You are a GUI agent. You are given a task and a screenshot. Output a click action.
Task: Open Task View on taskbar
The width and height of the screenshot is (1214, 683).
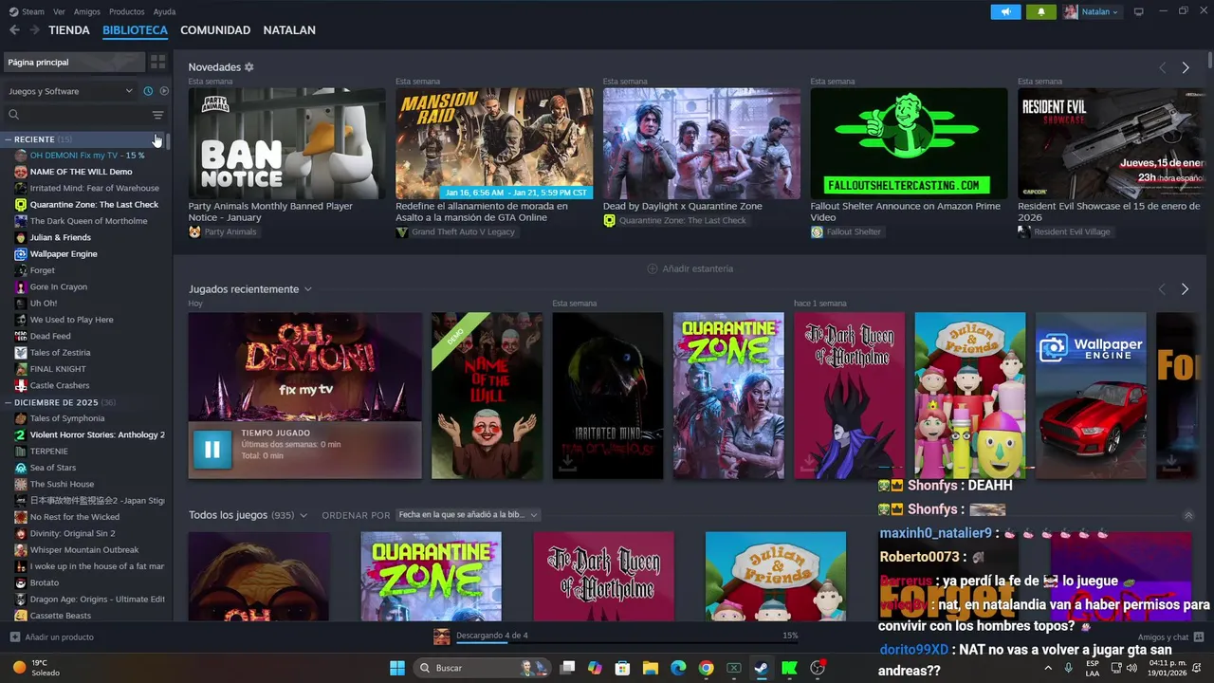[x=566, y=668]
